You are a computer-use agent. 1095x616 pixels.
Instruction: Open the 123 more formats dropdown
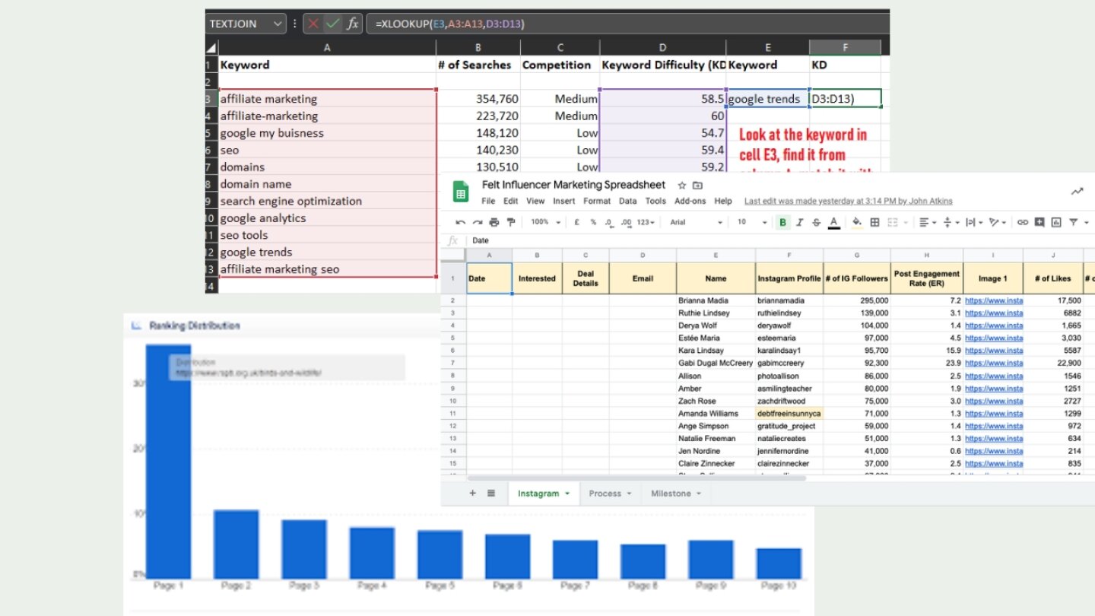pyautogui.click(x=646, y=222)
